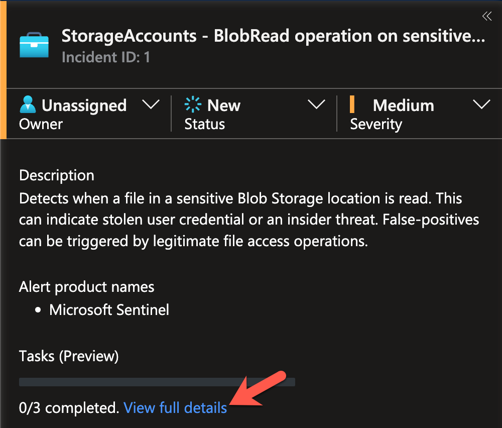This screenshot has height=428, width=502.
Task: Click the Description heading
Action: 57,175
